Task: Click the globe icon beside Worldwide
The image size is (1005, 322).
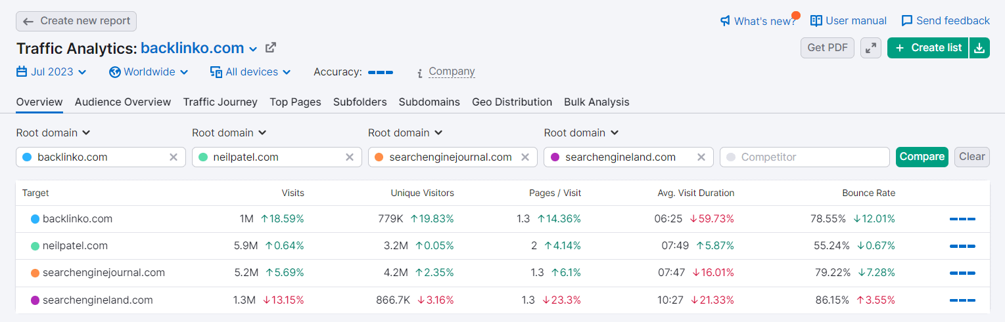Action: tap(115, 72)
